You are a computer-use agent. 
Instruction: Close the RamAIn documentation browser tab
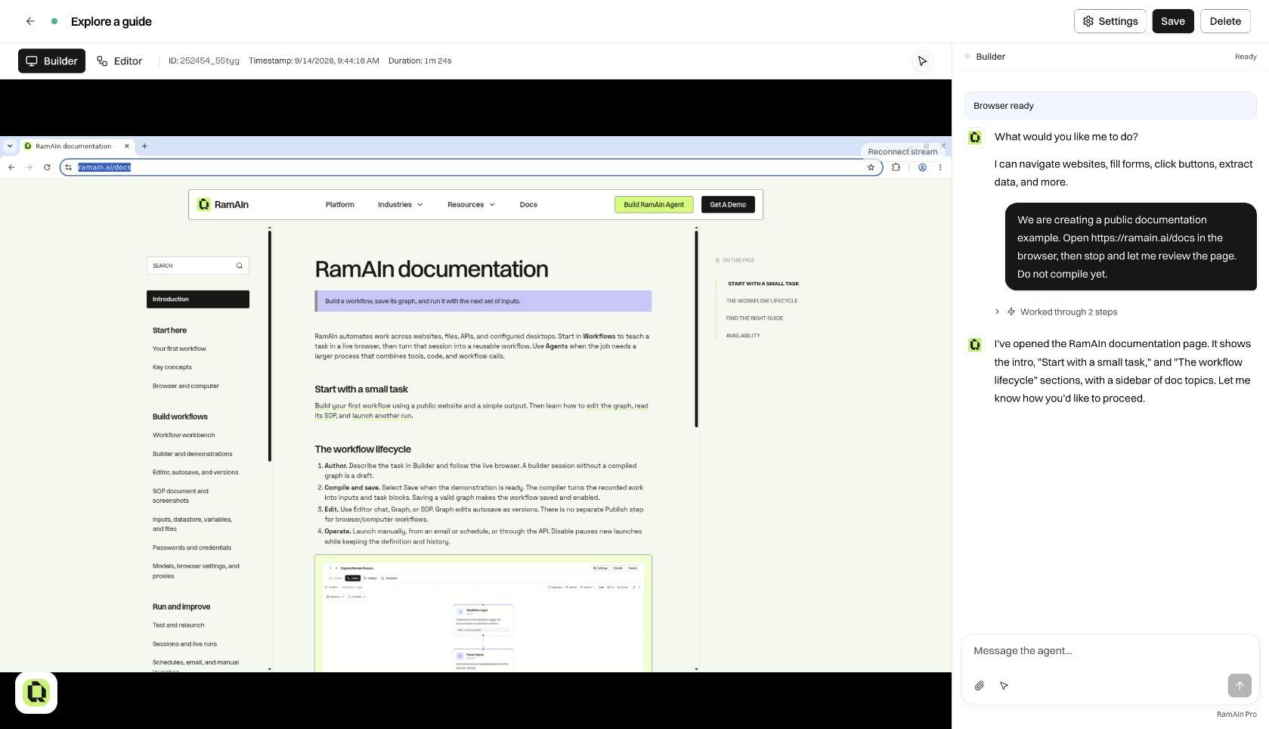click(126, 146)
